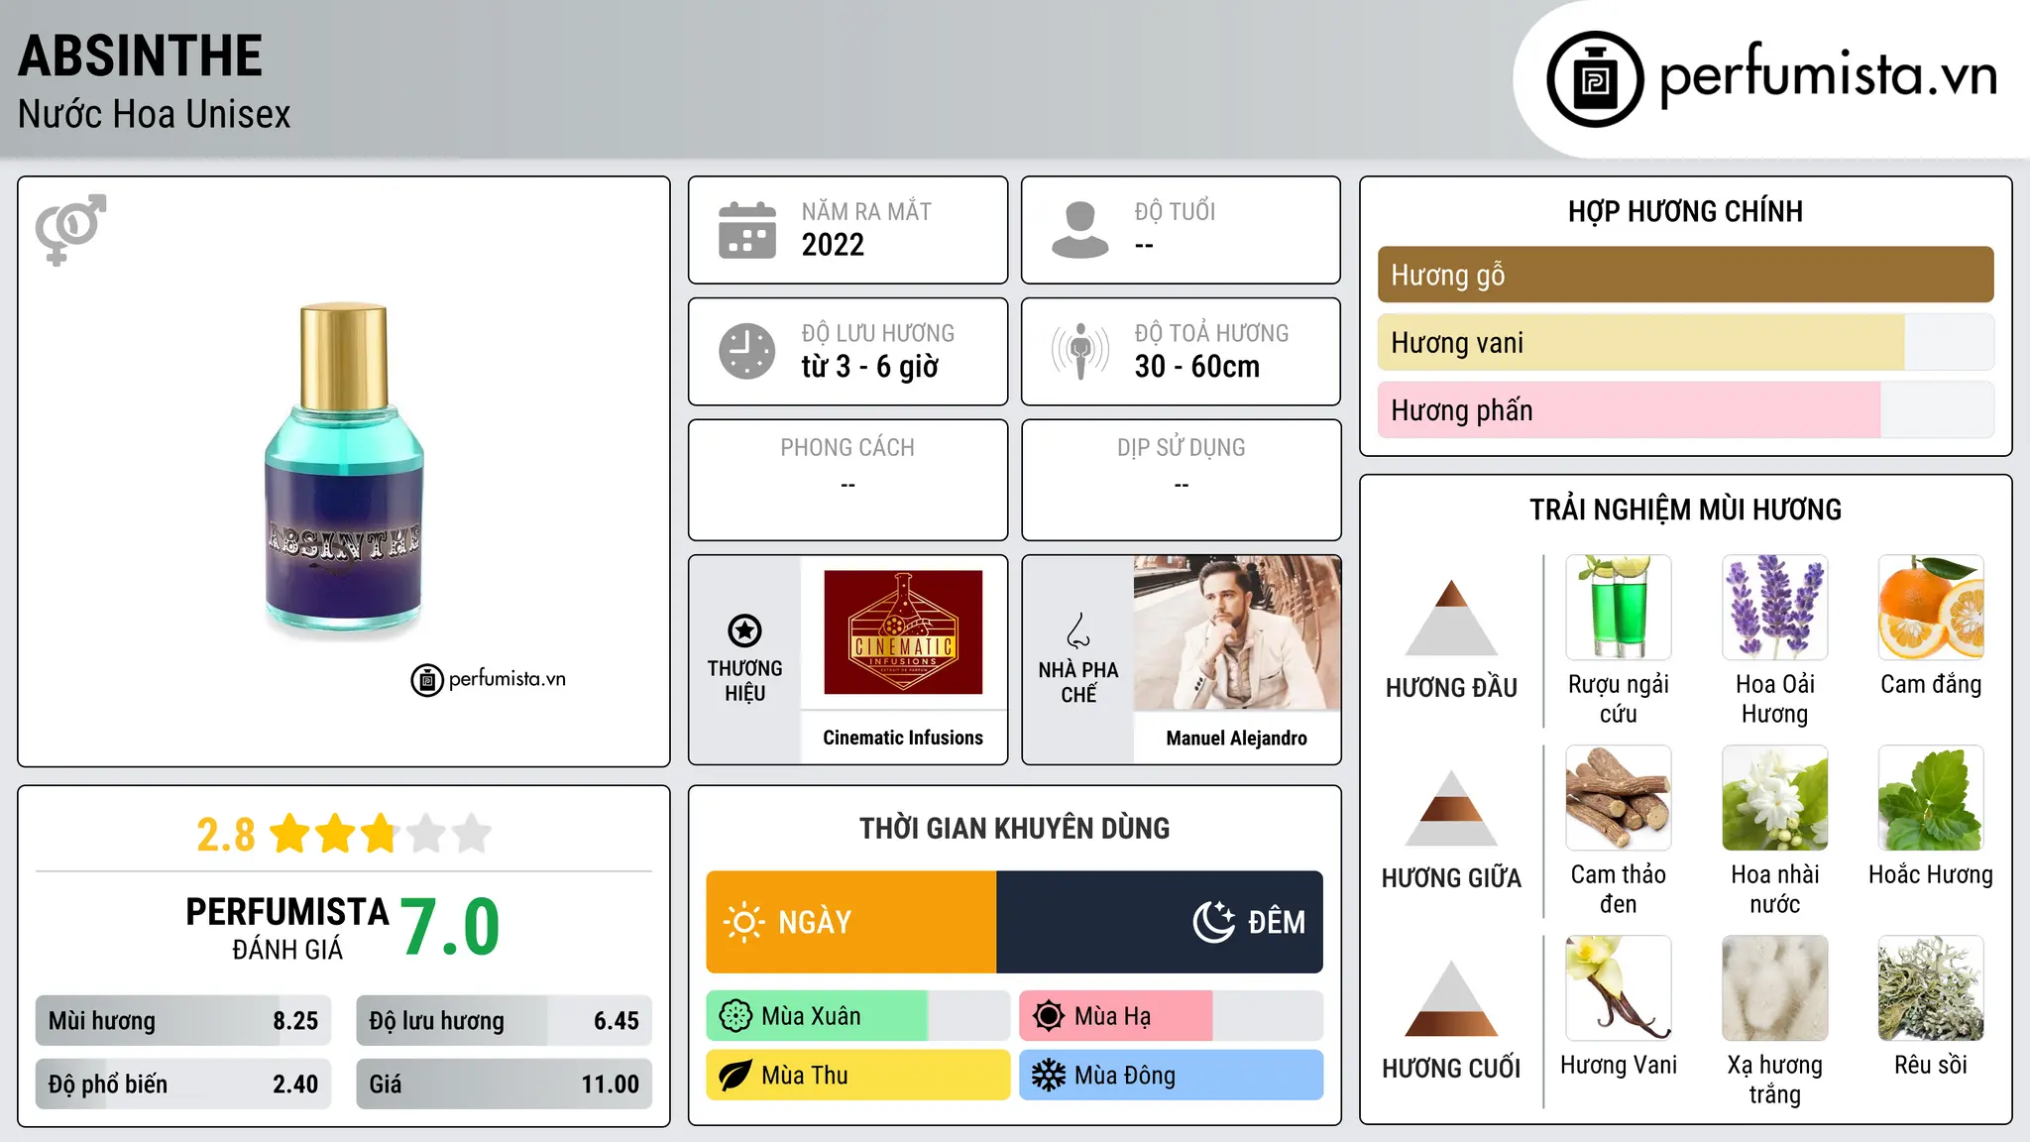Click the 'từ 3 - 6 giờ' longevity value
The image size is (2030, 1142).
870,367
